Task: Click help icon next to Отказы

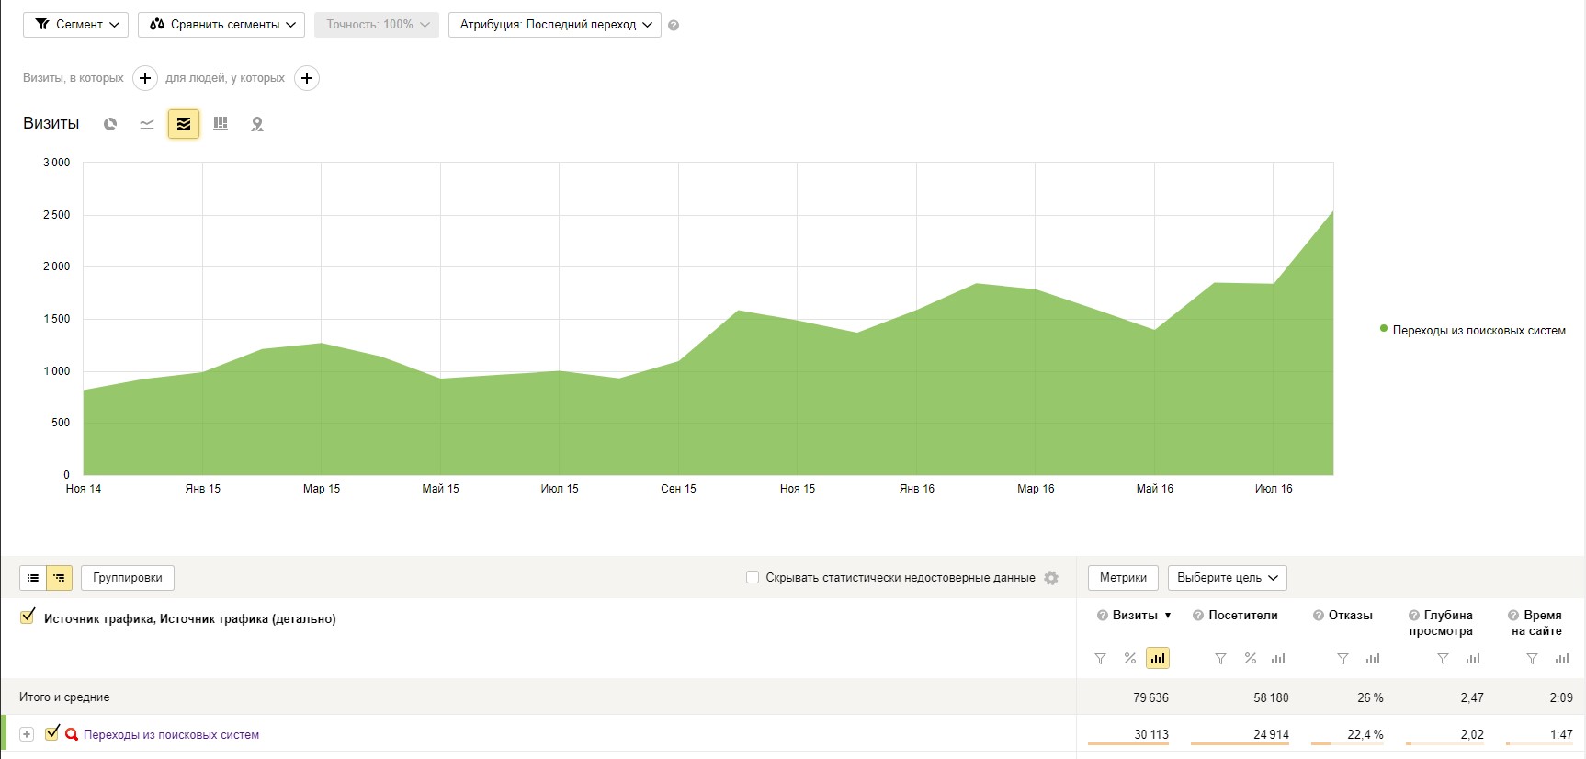Action: click(x=1318, y=616)
